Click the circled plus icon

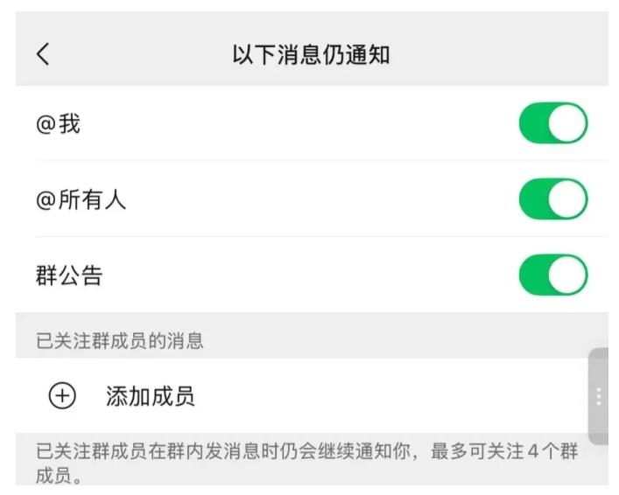pos(61,396)
